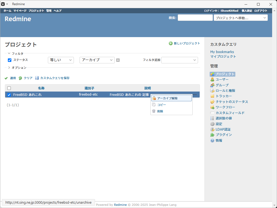
Task: Click the トラッカー icon in the sidebar
Action: pyautogui.click(x=212, y=96)
